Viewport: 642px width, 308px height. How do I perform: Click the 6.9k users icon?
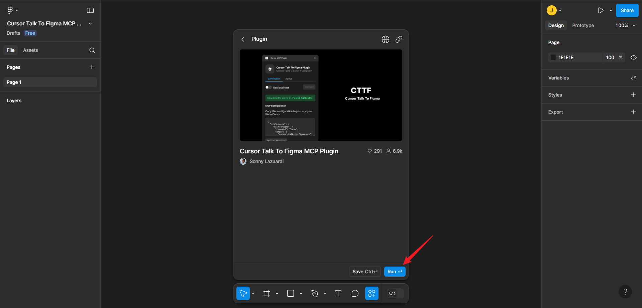[x=389, y=151]
